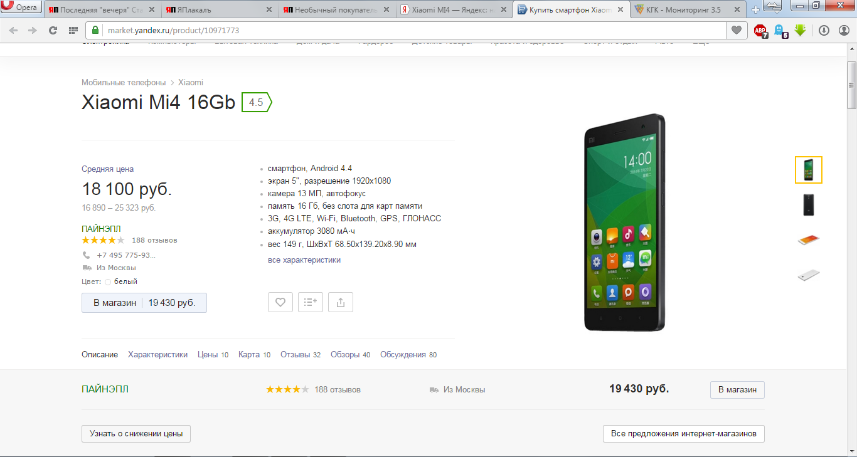Close the Последняя "вечеря" tab
857x457 pixels.
pos(152,10)
